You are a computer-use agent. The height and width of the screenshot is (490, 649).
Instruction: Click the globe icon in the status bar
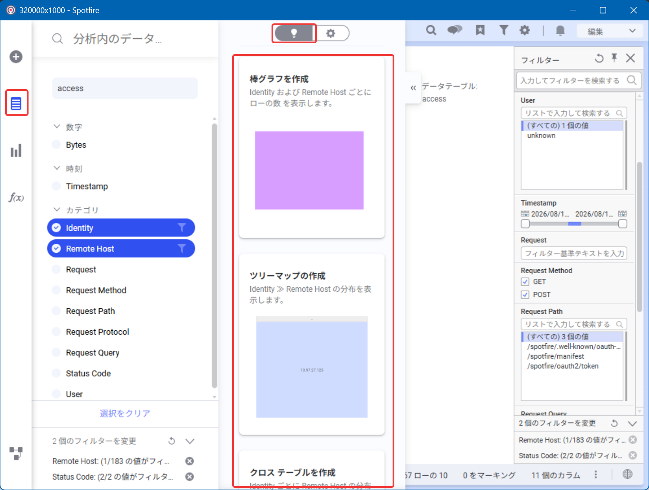click(627, 474)
